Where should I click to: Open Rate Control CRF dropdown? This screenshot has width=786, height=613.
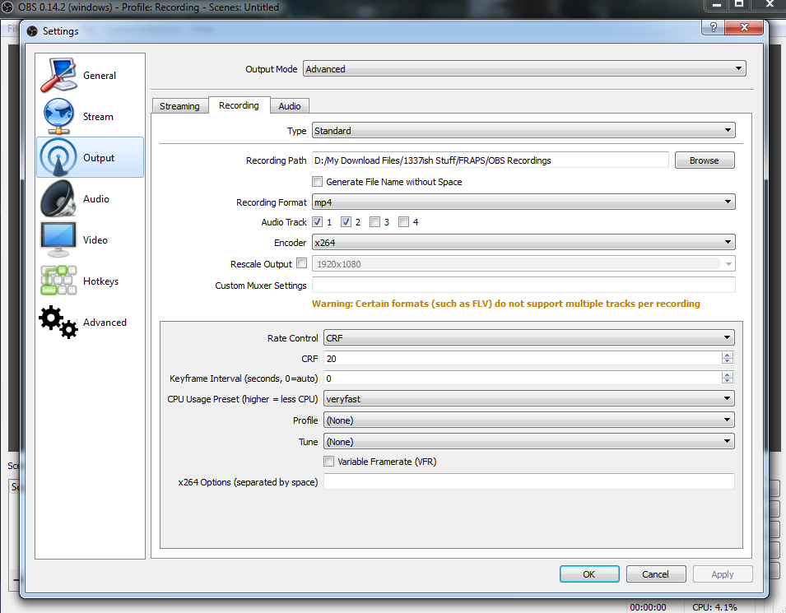[529, 338]
